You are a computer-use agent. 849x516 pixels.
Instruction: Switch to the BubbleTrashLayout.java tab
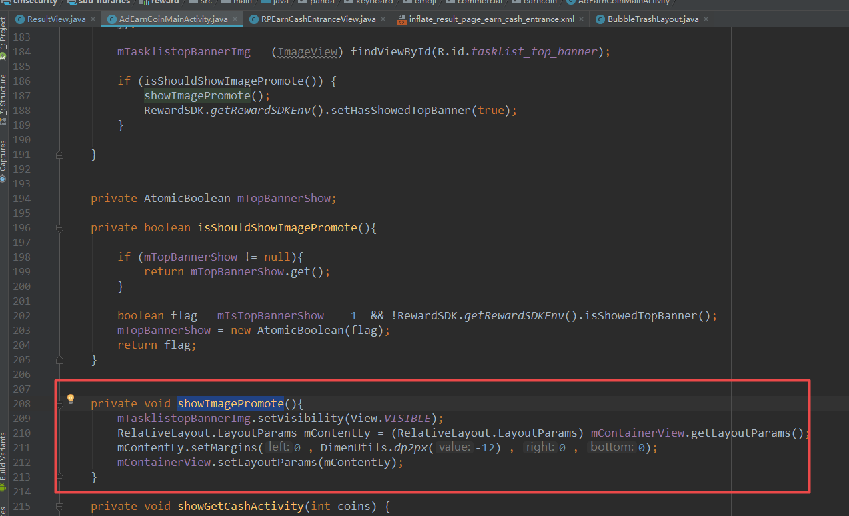[652, 19]
